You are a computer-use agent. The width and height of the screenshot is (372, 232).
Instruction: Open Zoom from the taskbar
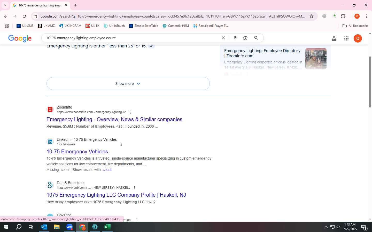[x=69, y=227]
